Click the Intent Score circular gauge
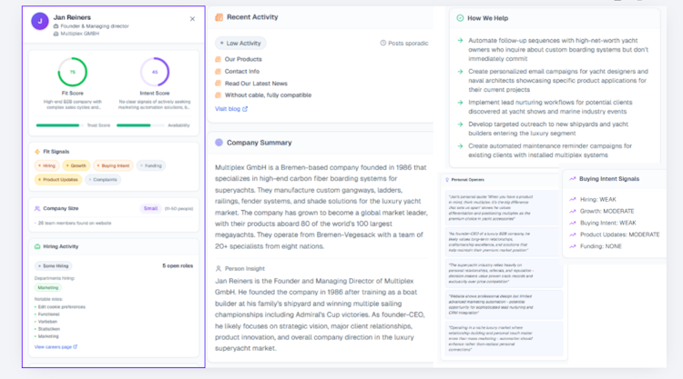The height and width of the screenshot is (379, 683). coord(154,72)
